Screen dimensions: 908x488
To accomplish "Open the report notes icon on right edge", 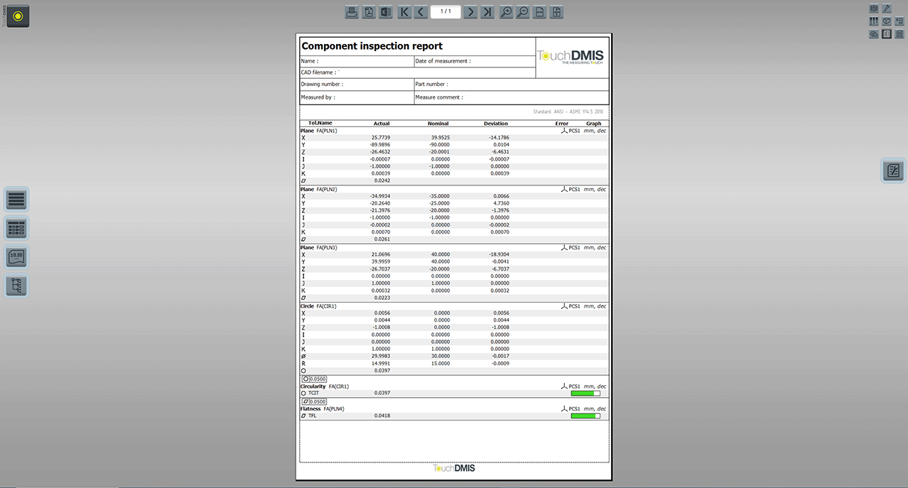I will (893, 170).
